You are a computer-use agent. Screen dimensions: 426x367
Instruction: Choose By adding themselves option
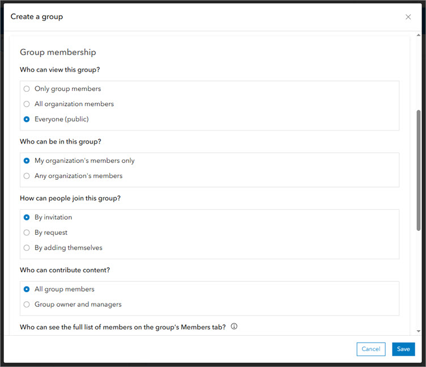coord(27,248)
